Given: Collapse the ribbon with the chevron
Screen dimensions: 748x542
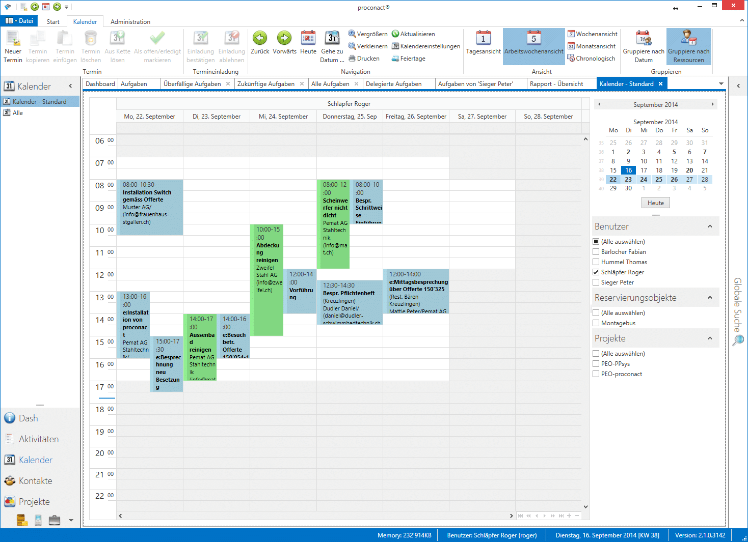Looking at the screenshot, I should (x=742, y=21).
